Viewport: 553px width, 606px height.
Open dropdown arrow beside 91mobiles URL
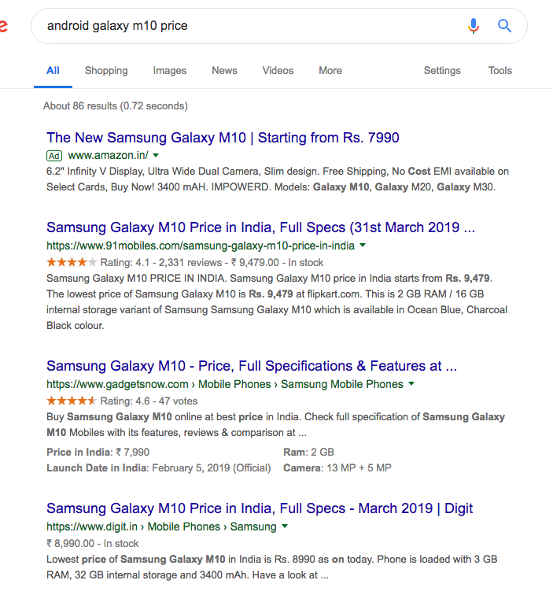363,246
